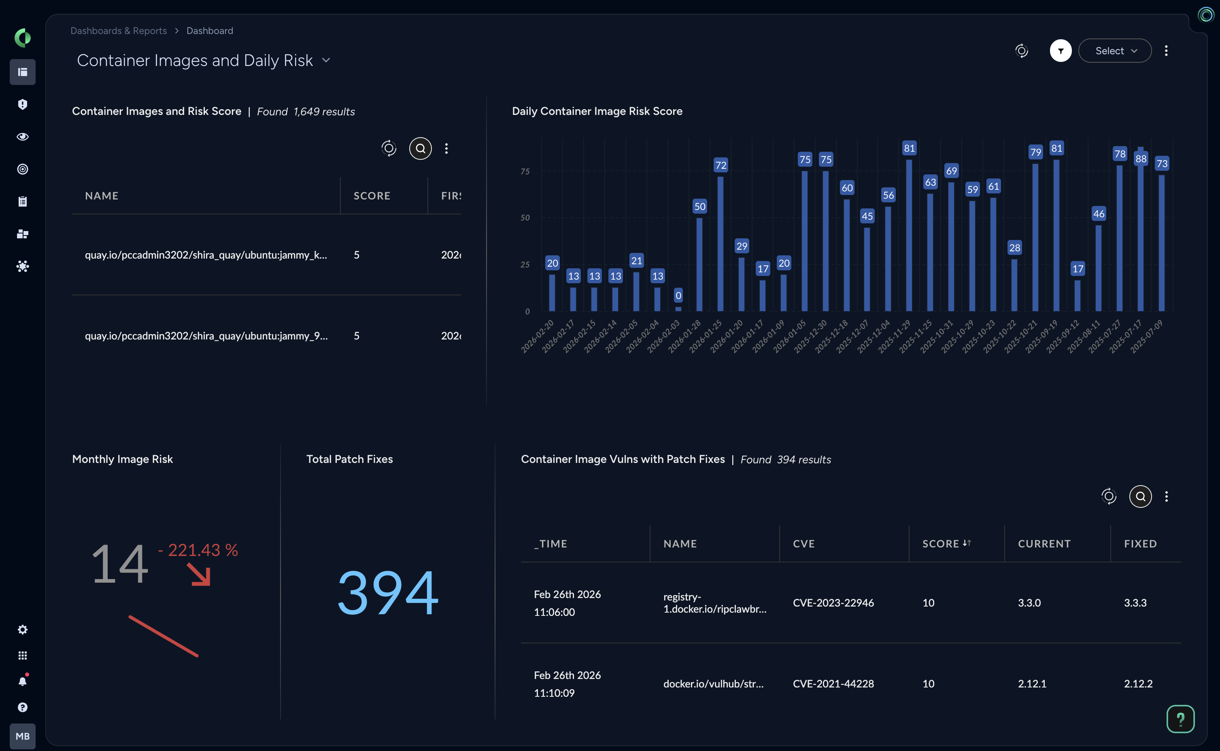Open the clipboard reports sidebar icon
This screenshot has width=1220, height=751.
click(x=22, y=201)
